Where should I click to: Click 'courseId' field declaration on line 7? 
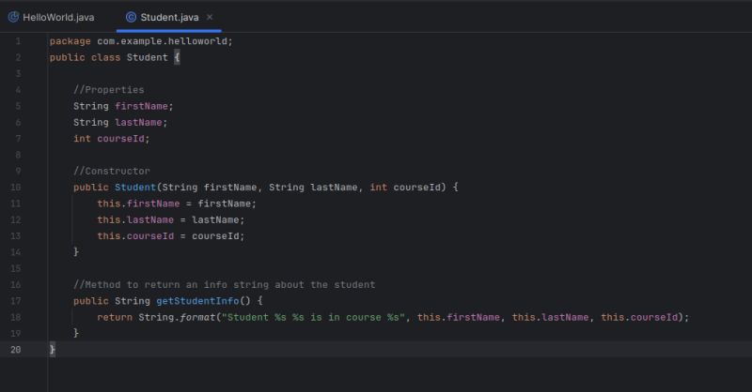121,139
